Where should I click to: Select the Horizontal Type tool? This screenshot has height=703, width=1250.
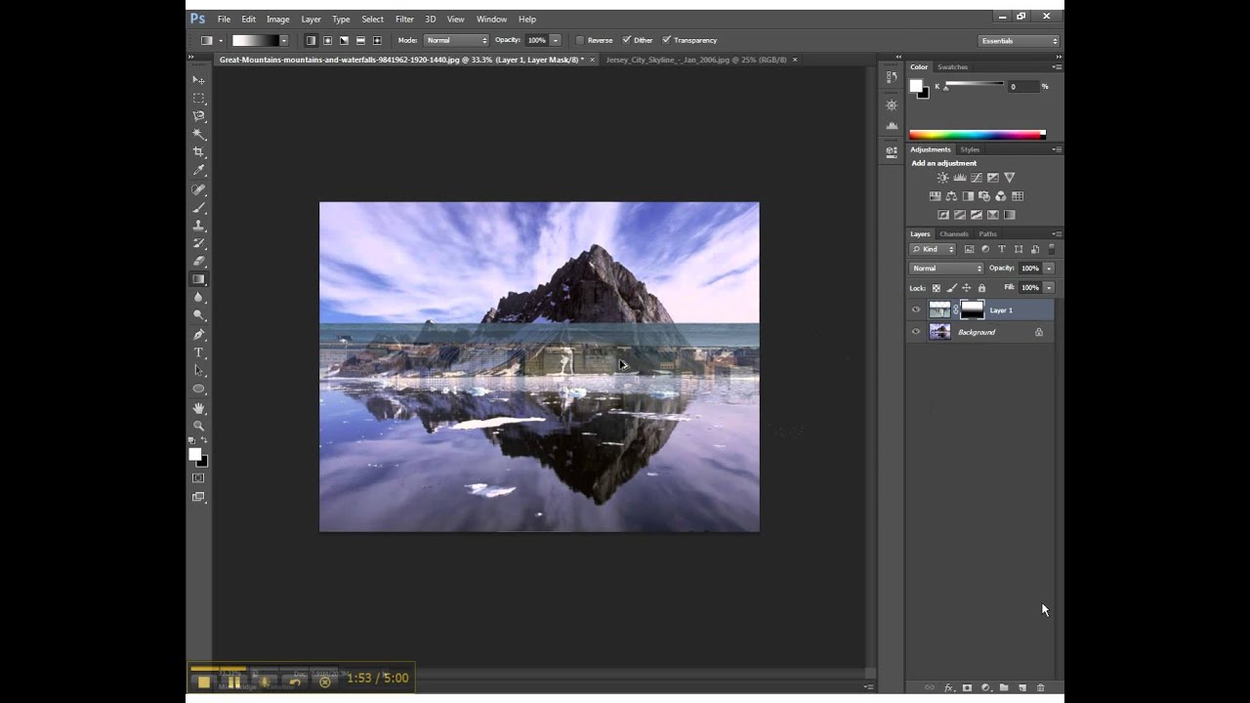[x=199, y=352]
